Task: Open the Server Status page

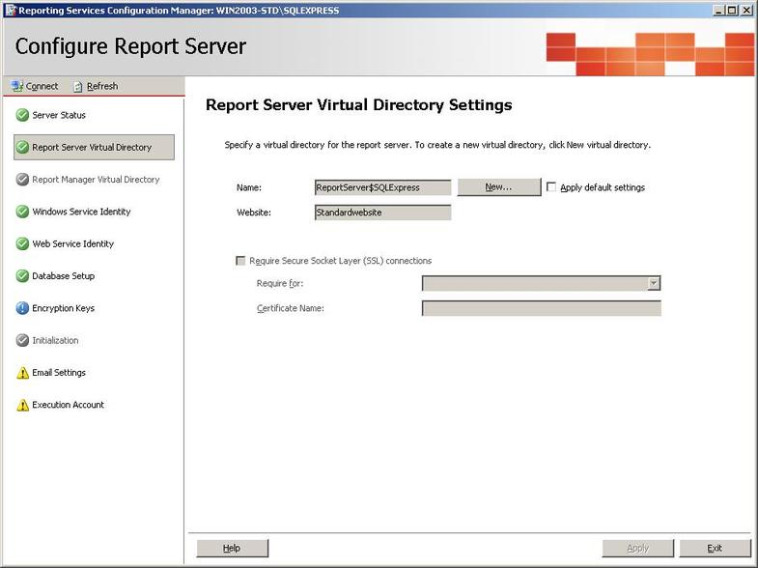Action: [x=59, y=115]
